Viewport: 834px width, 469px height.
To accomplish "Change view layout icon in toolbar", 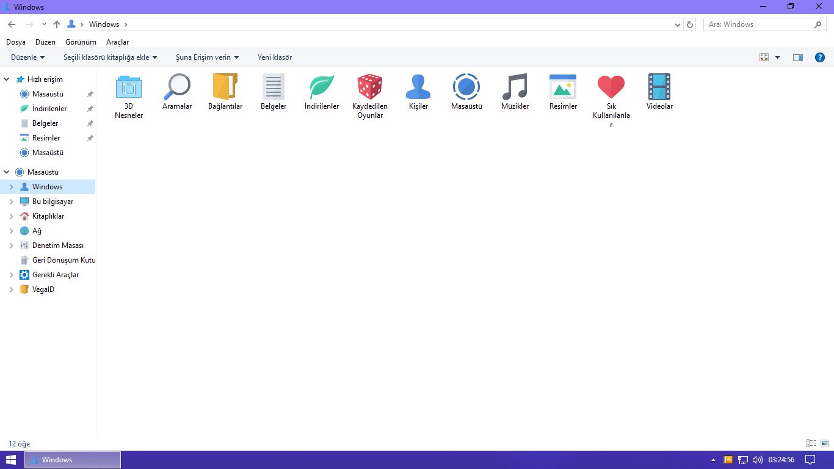I will (x=764, y=57).
